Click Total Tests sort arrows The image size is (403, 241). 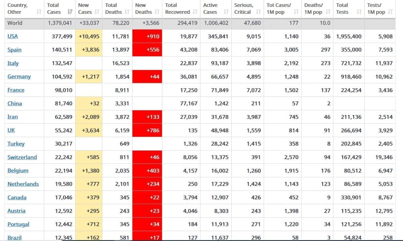[359, 12]
